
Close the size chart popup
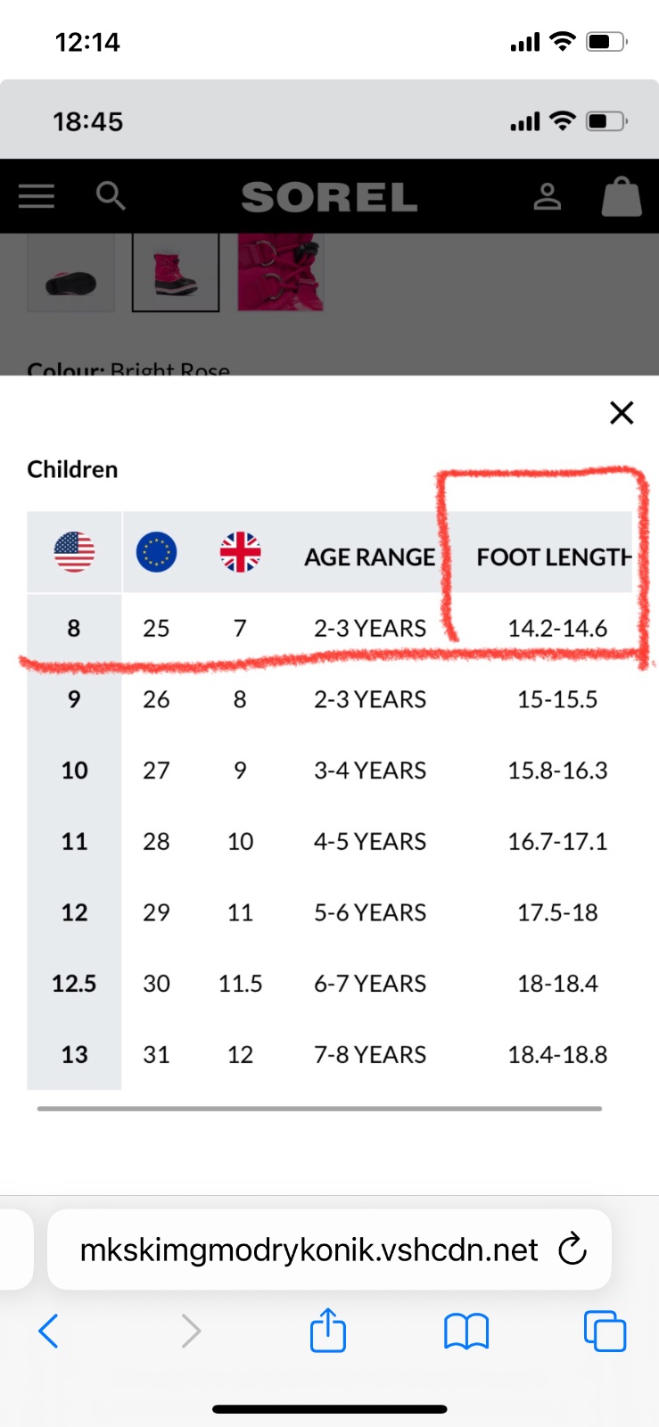(622, 413)
